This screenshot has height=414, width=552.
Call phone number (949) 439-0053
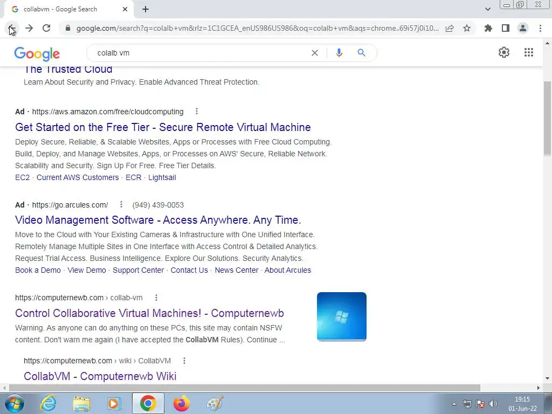point(158,205)
